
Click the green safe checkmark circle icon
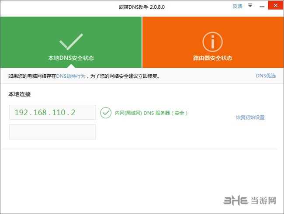[106, 113]
